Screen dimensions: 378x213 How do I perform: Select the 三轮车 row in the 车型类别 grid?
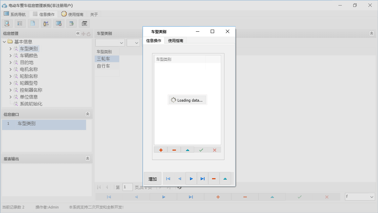(x=107, y=59)
